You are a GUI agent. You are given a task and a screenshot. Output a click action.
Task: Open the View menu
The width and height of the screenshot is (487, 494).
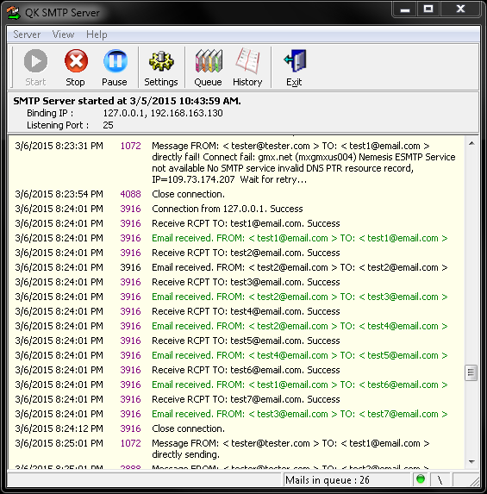click(63, 34)
